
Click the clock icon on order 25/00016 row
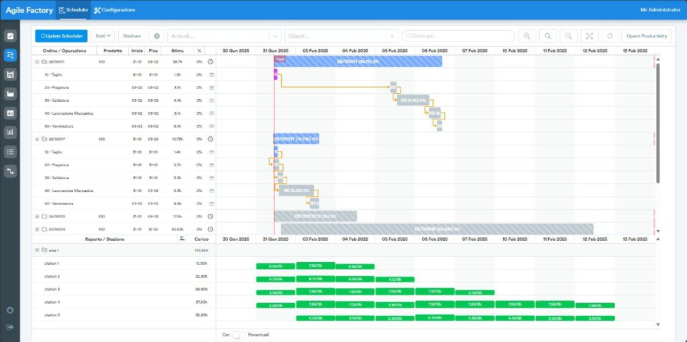[210, 229]
